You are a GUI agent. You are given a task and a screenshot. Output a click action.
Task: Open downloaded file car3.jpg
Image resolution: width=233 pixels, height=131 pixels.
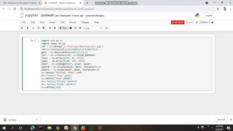[x=12, y=120]
